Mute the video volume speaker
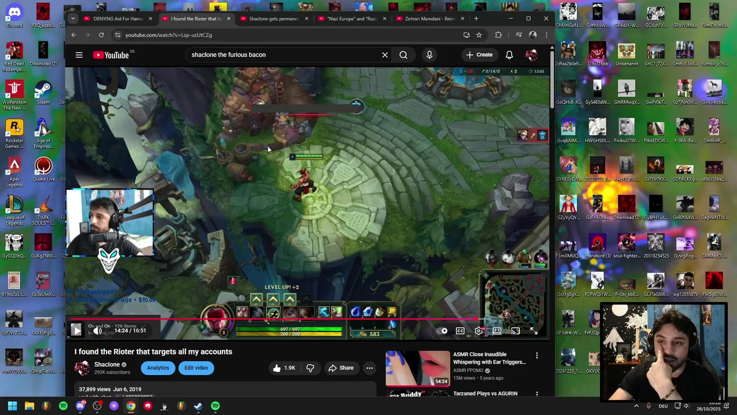The image size is (737, 415). (x=97, y=330)
